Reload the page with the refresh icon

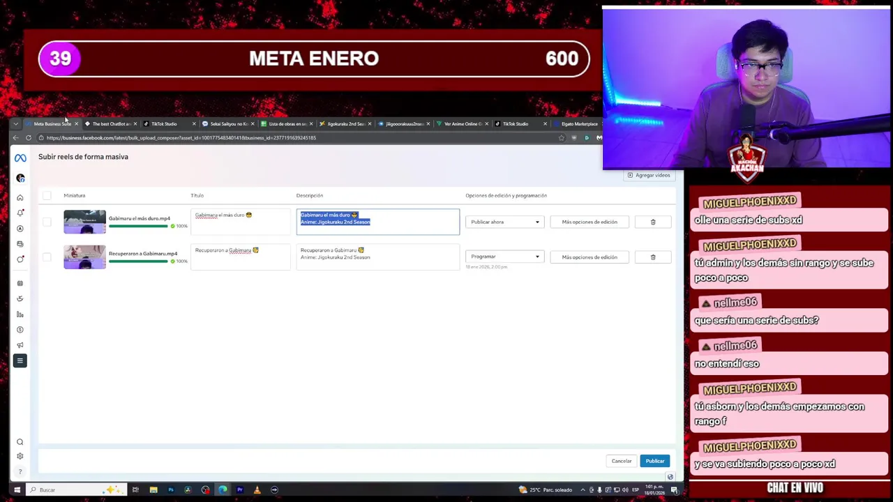click(x=29, y=138)
